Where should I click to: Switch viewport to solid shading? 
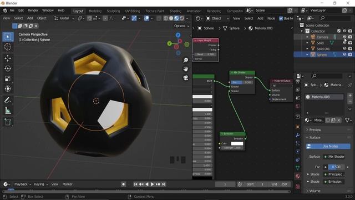pos(171,18)
